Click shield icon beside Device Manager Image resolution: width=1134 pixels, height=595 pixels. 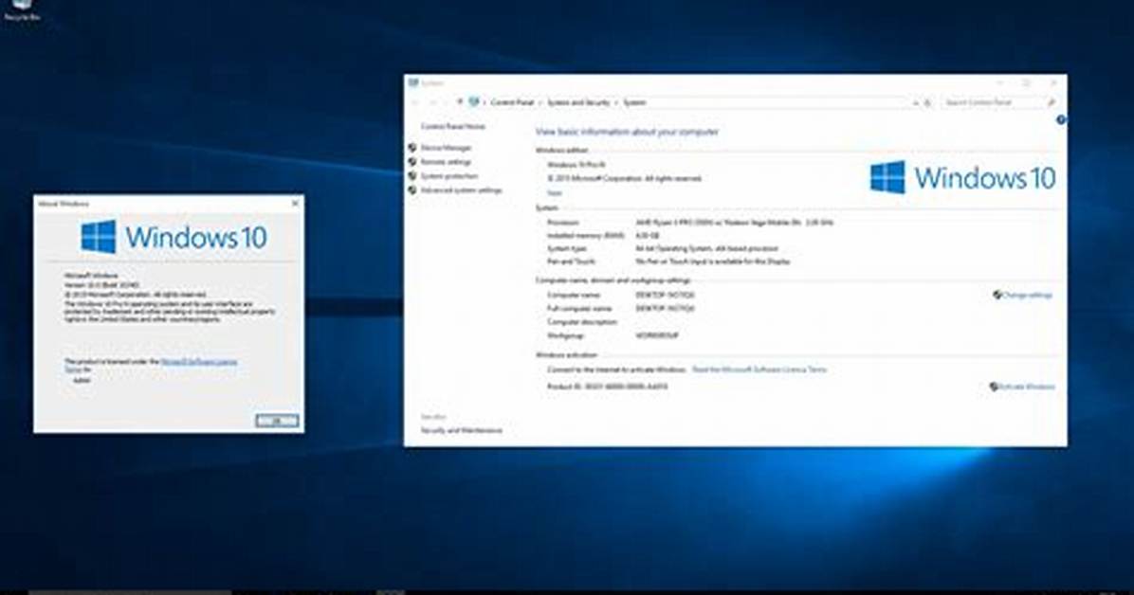tap(412, 148)
